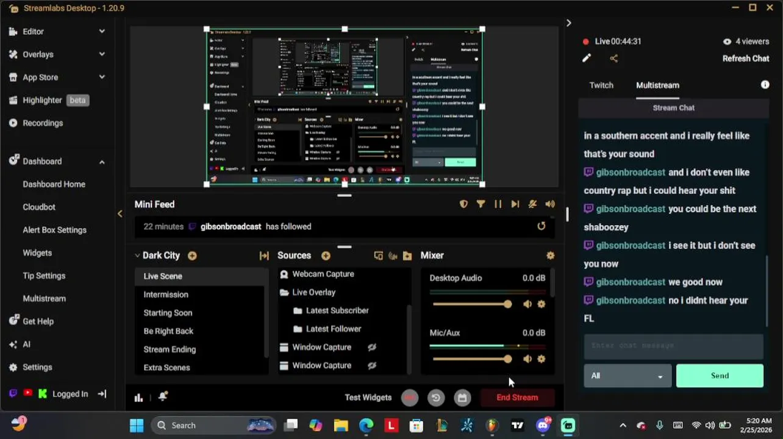Switch to the Multistream chat tab
Viewport: 783px width, 439px height.
[x=657, y=85]
